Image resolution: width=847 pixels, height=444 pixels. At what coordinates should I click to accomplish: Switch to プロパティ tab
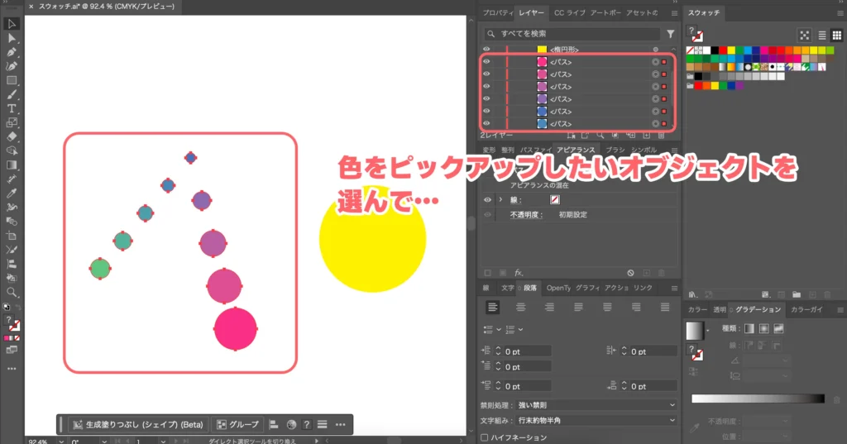[497, 13]
